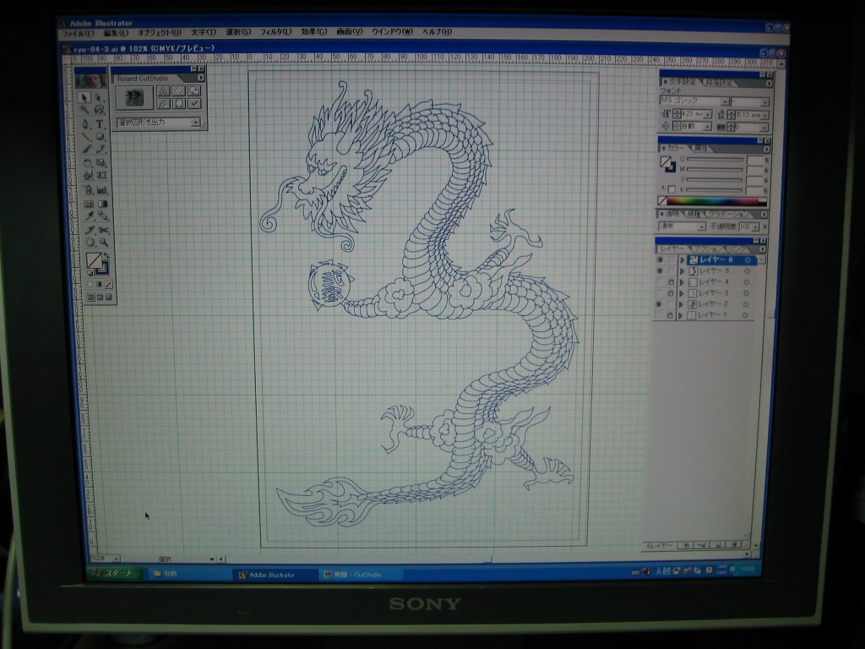865x649 pixels.
Task: Select the Pen tool
Action: coord(85,124)
